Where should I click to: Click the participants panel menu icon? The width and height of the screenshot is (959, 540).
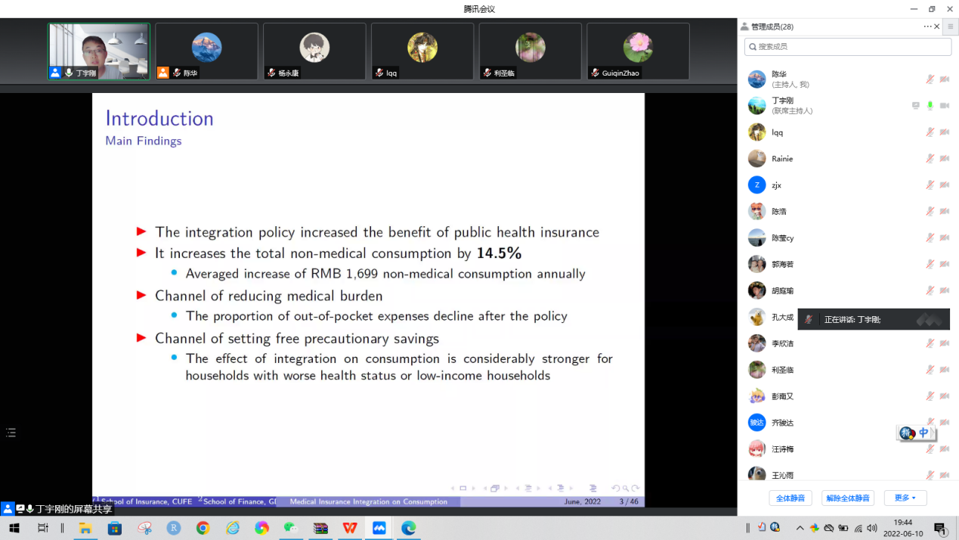click(951, 26)
